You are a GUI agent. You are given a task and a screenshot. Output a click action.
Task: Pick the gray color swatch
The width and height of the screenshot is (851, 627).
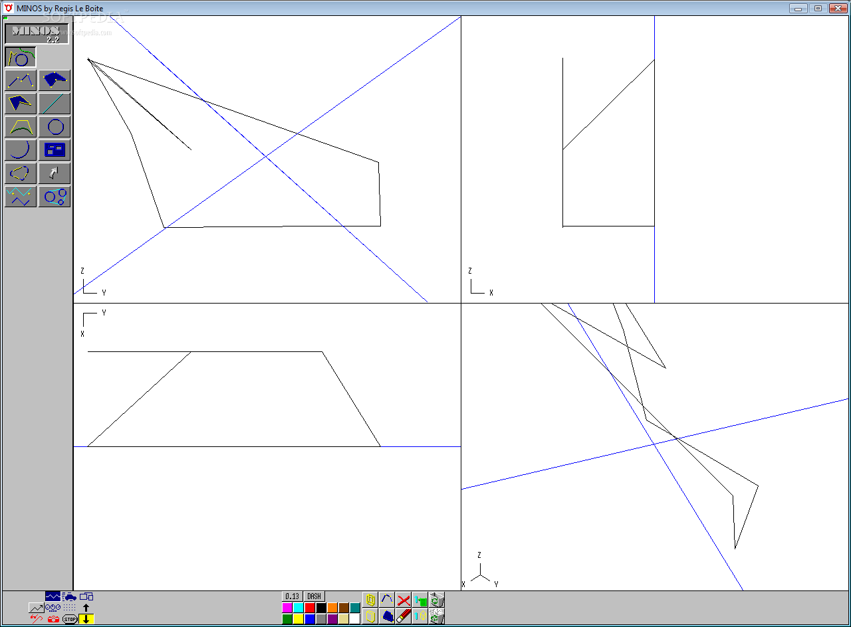[321, 619]
